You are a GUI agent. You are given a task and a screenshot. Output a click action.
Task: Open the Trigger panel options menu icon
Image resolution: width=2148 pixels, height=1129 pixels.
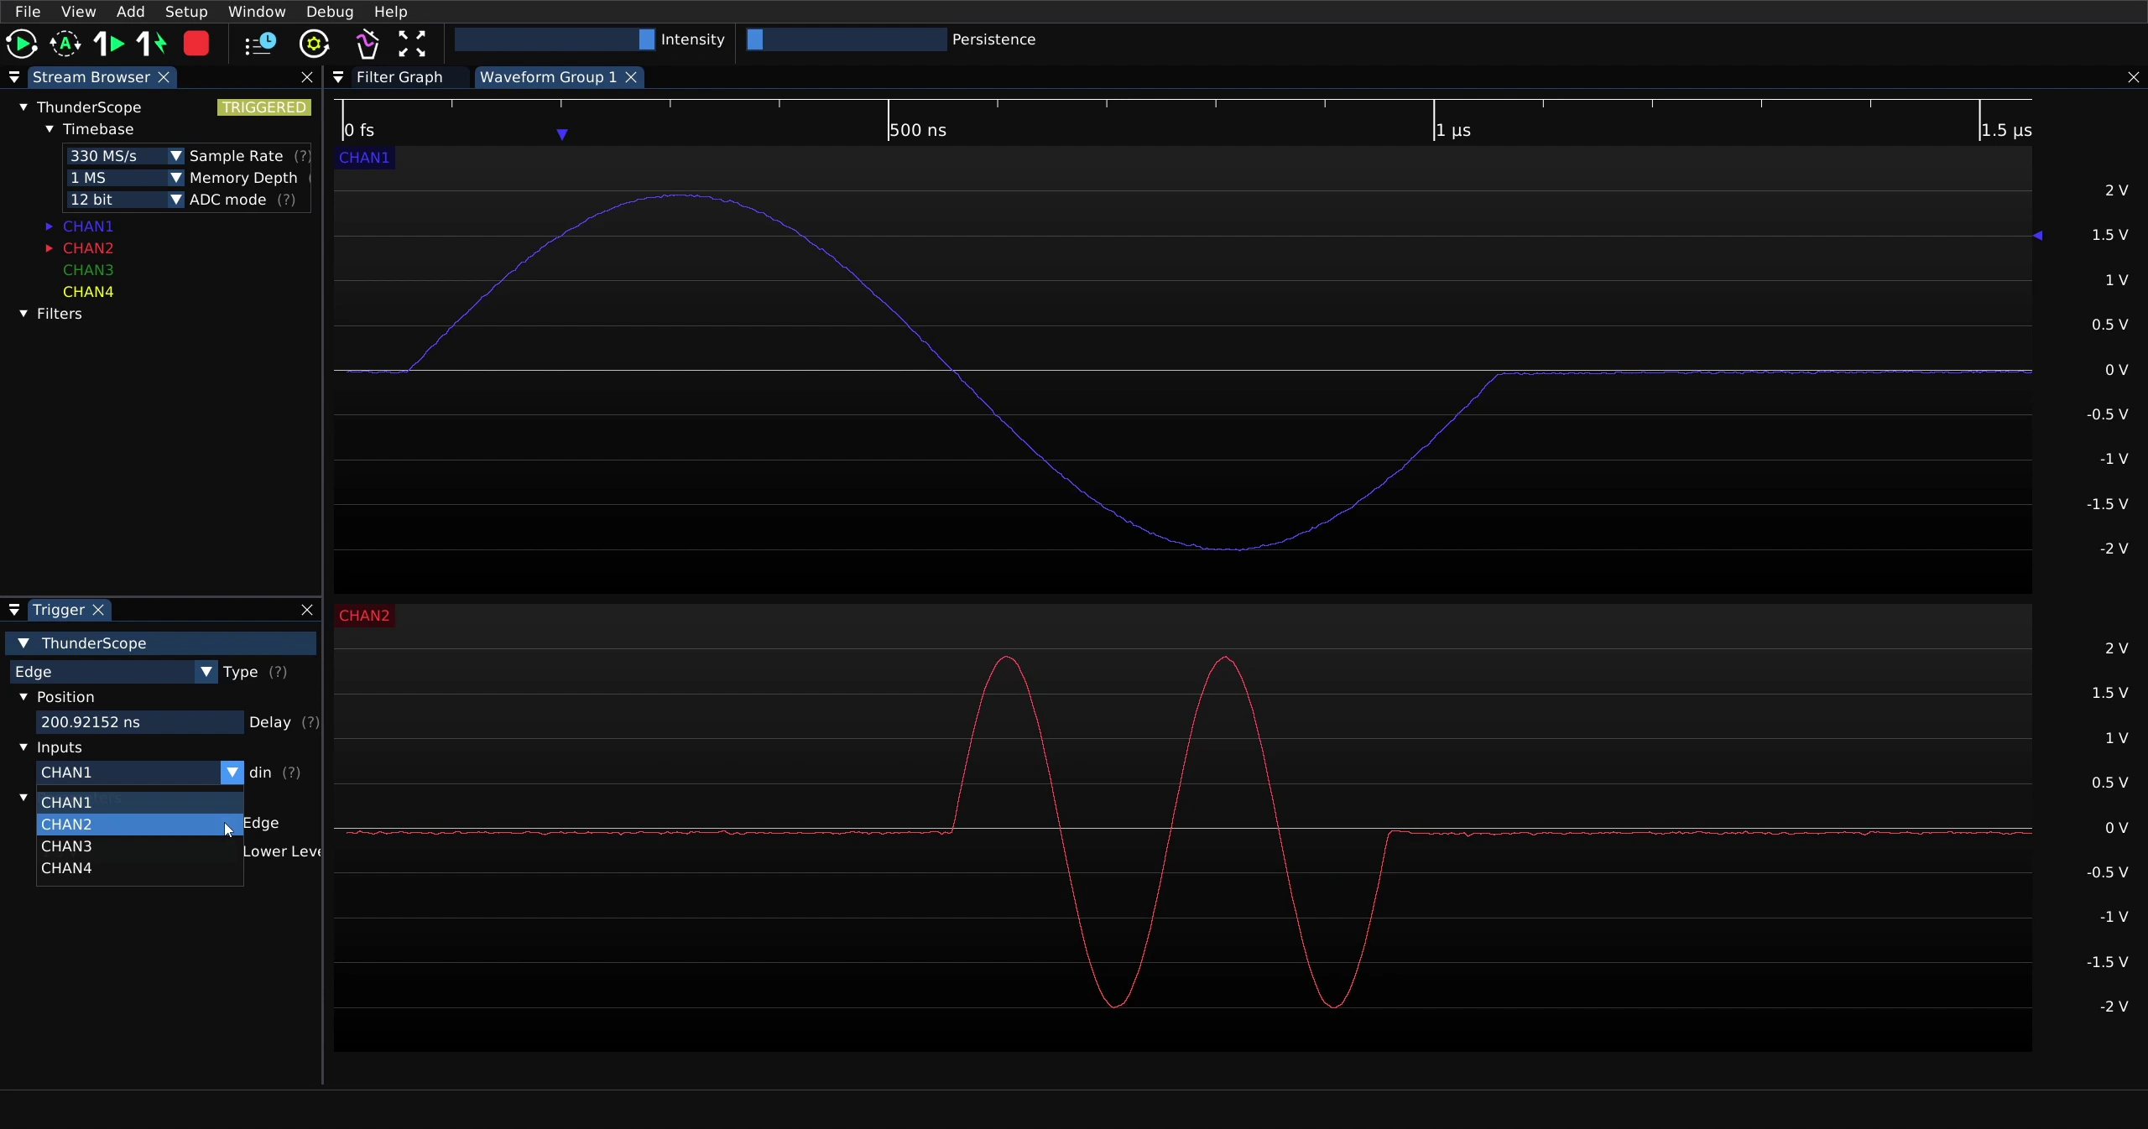point(14,610)
